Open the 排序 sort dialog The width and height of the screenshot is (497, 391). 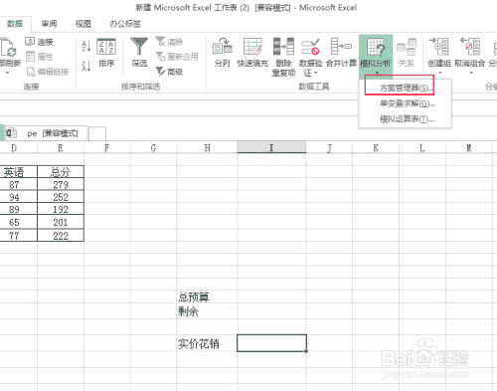click(106, 53)
